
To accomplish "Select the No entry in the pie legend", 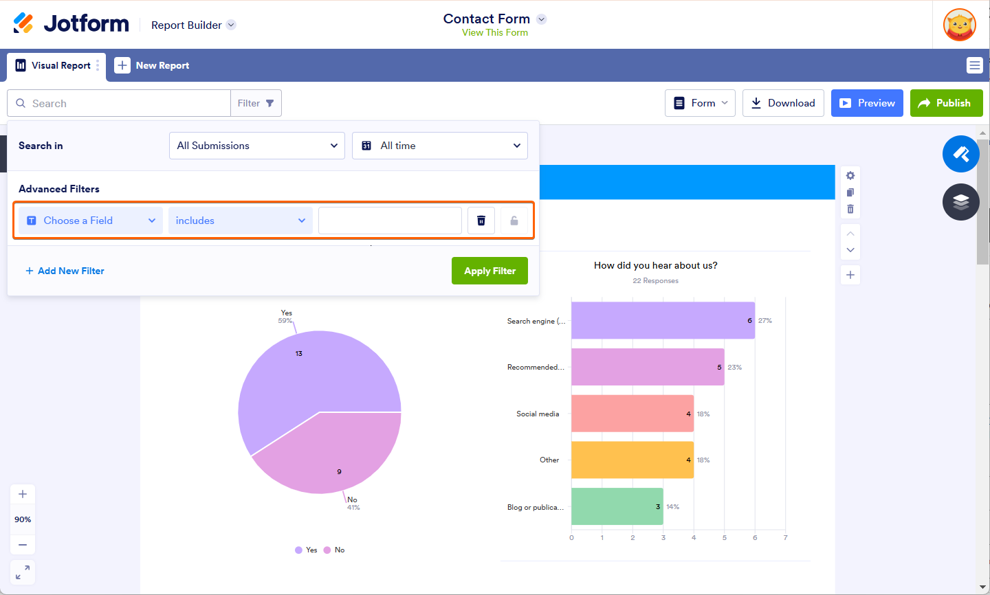I will [x=334, y=550].
